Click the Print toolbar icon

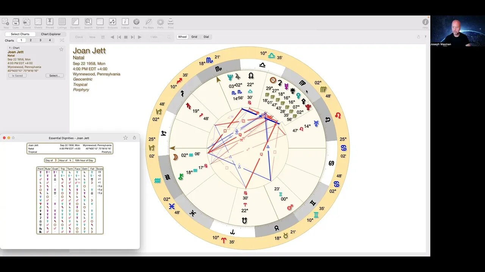[x=171, y=22]
